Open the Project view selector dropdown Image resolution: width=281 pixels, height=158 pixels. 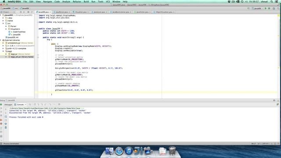point(8,12)
